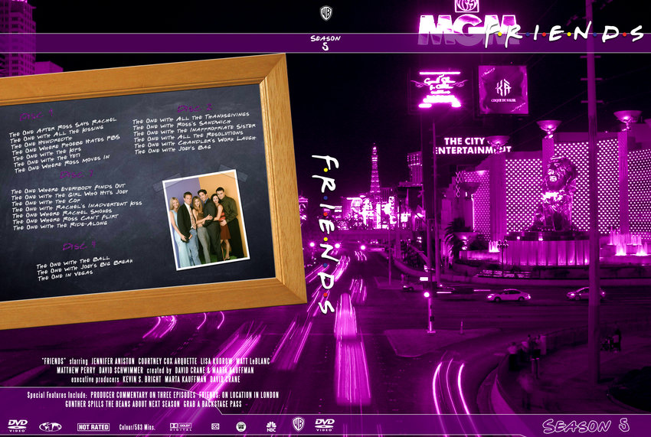
Task: Click 'The One Hundredth' episode title
Action: [41, 143]
